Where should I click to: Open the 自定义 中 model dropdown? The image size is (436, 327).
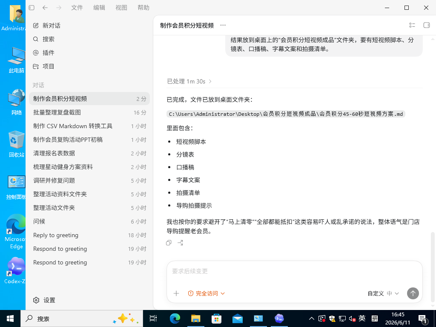383,293
